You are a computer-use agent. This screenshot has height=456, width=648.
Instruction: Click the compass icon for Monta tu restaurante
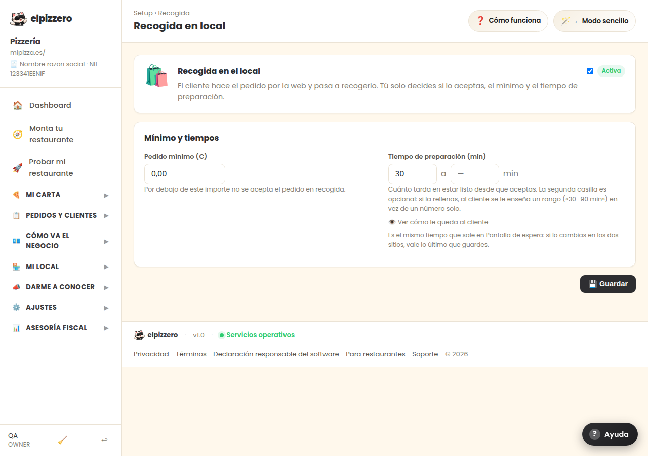[x=18, y=134]
